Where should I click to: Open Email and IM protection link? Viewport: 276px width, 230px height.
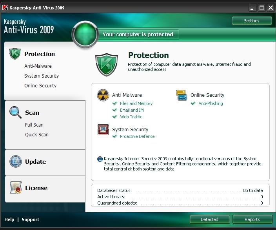pyautogui.click(x=132, y=110)
